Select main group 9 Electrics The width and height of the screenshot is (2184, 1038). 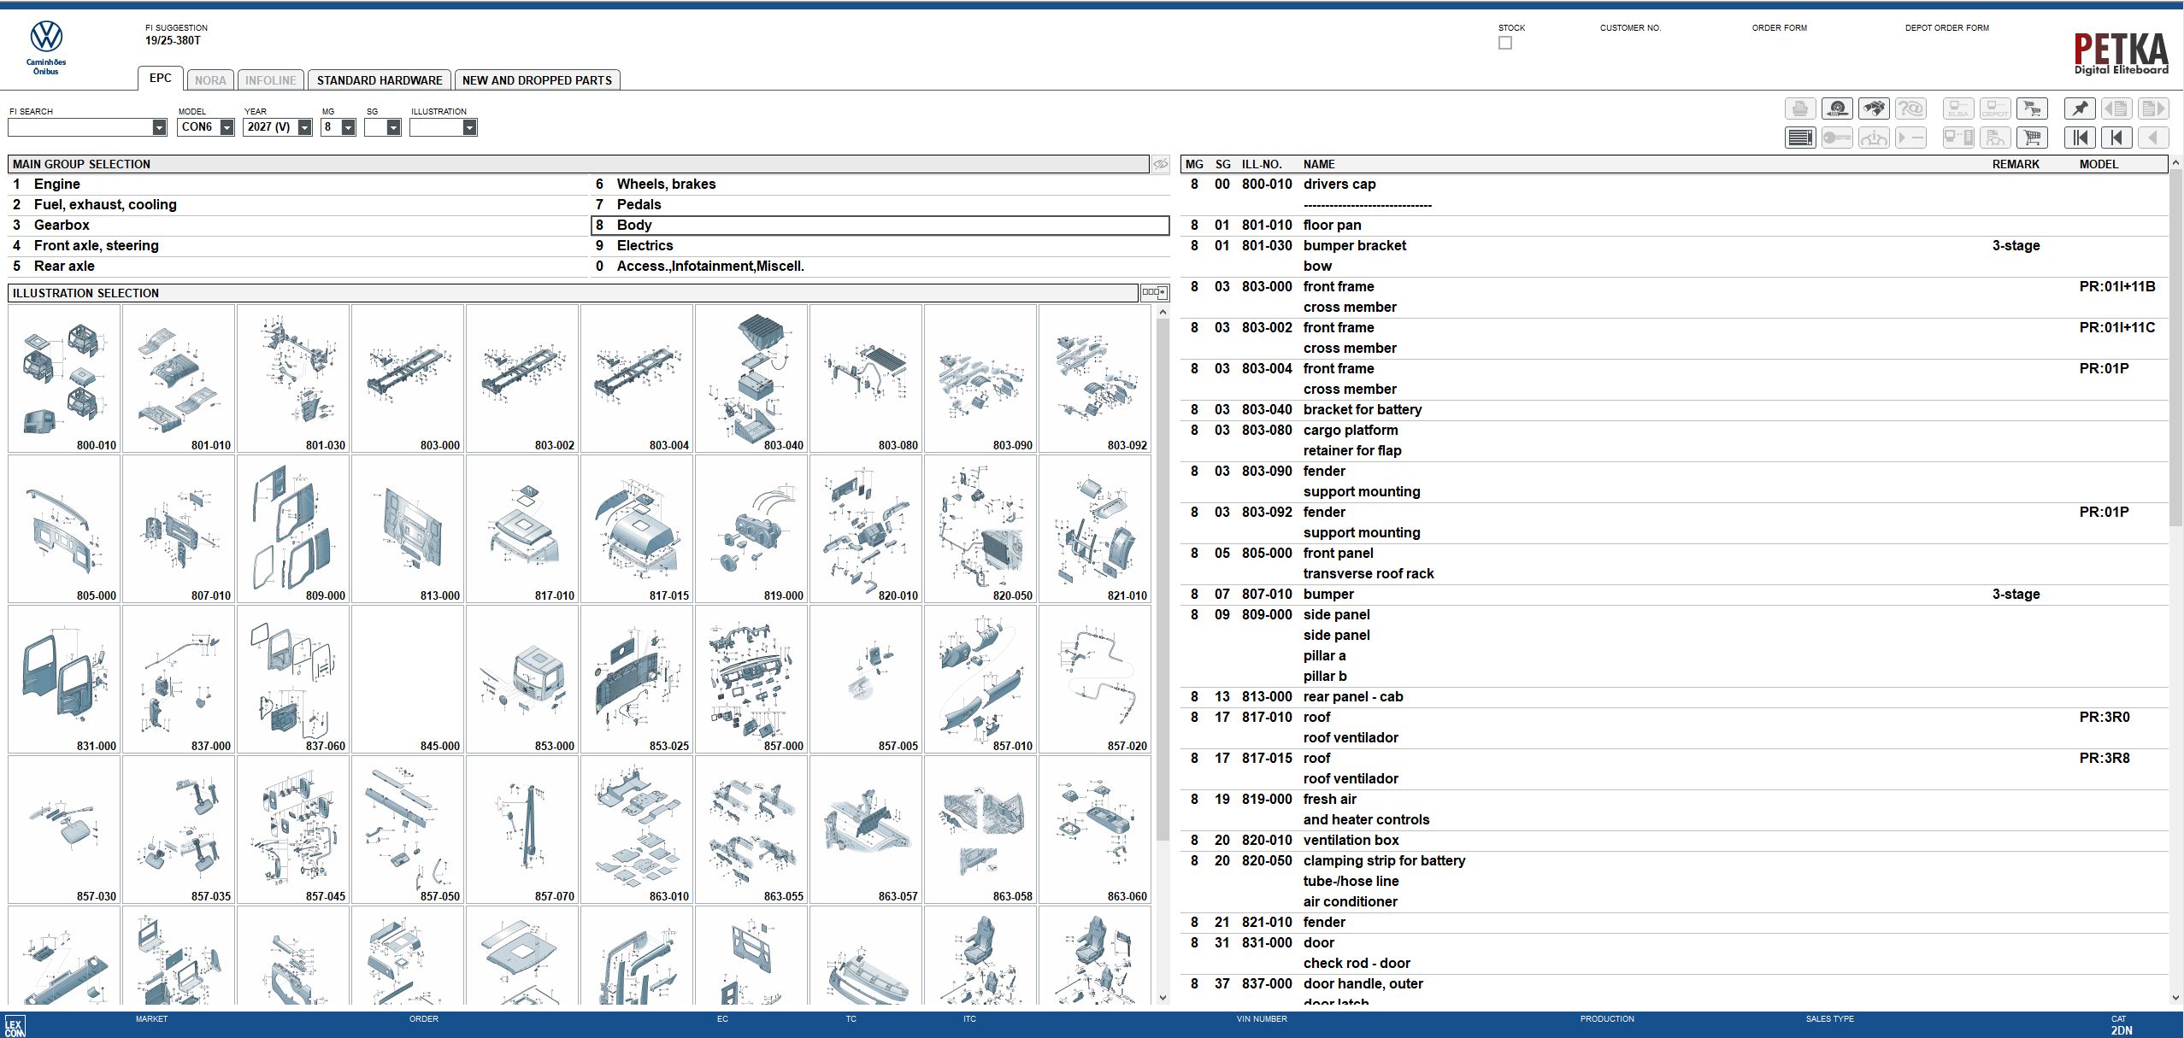click(x=880, y=246)
